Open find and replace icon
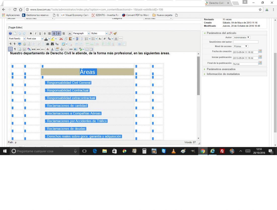 click(x=57, y=44)
